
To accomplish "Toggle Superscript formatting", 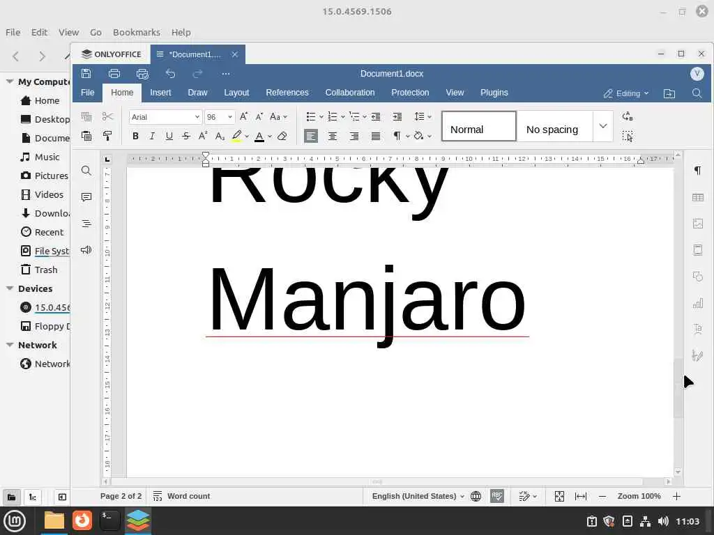I will point(203,136).
